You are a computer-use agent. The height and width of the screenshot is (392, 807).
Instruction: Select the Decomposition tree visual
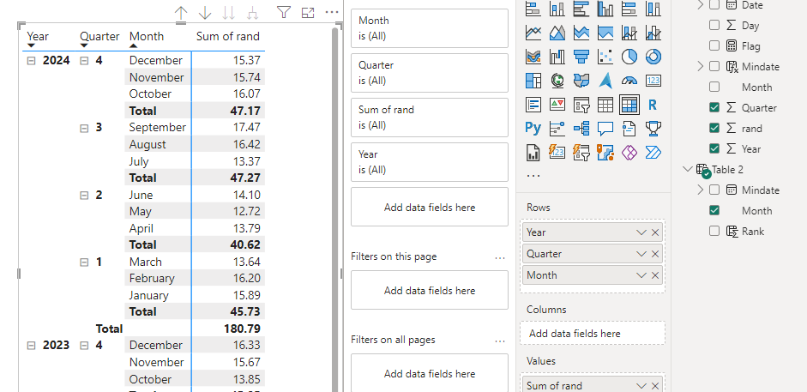point(581,128)
